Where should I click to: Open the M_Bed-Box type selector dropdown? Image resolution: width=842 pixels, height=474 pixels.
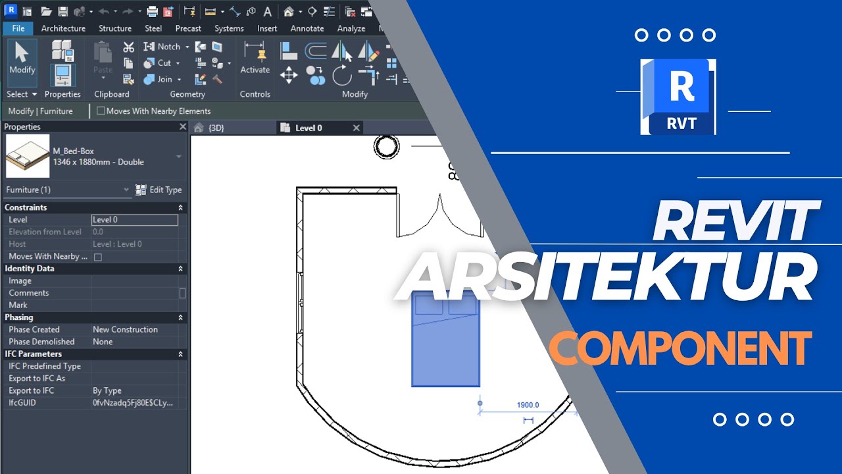pos(178,157)
